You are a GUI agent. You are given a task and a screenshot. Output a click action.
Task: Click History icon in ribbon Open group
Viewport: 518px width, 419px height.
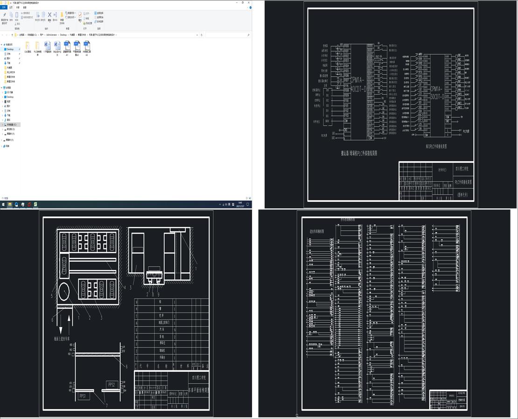(x=89, y=23)
